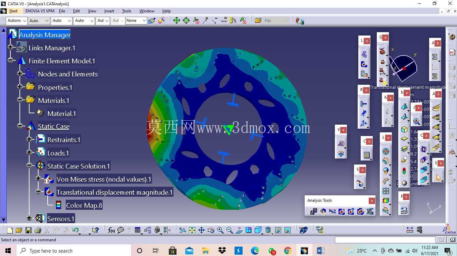Viewport: 457px width, 256px height.
Task: Expand the Links Manager.1 node
Action: coord(11,48)
